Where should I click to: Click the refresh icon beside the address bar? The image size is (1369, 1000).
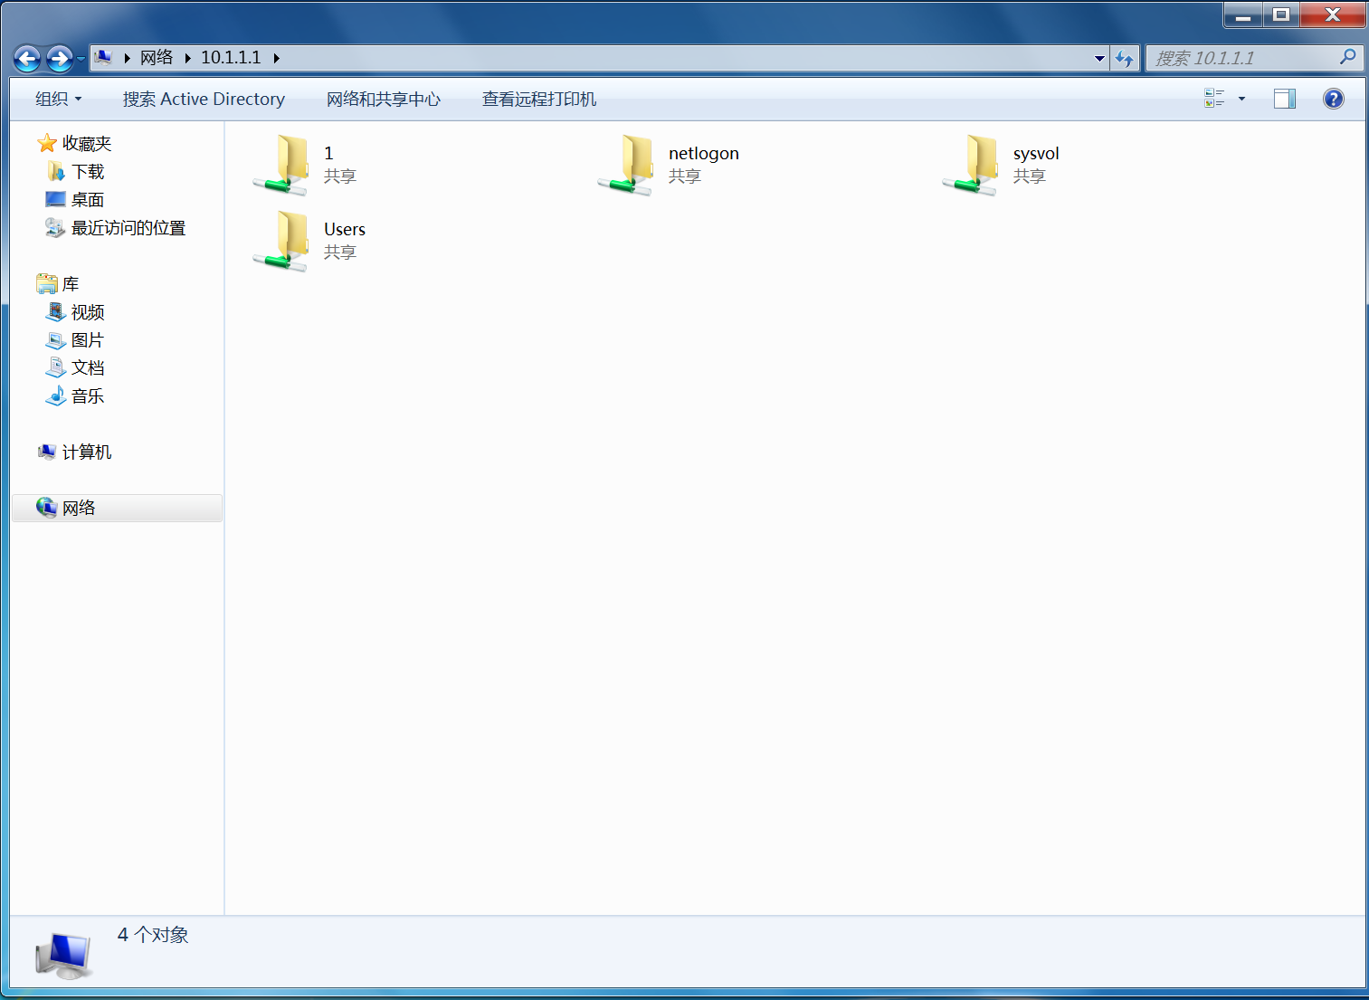pyautogui.click(x=1124, y=59)
